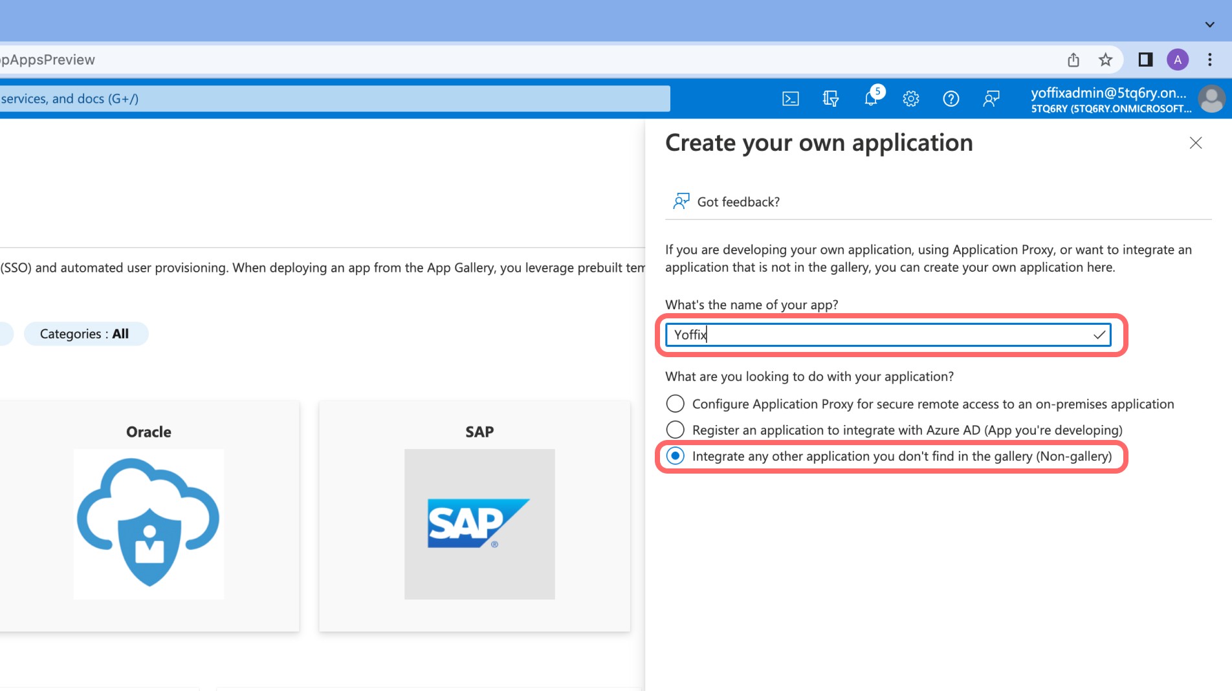
Task: Expand the browser tab search chevron
Action: (x=1209, y=25)
